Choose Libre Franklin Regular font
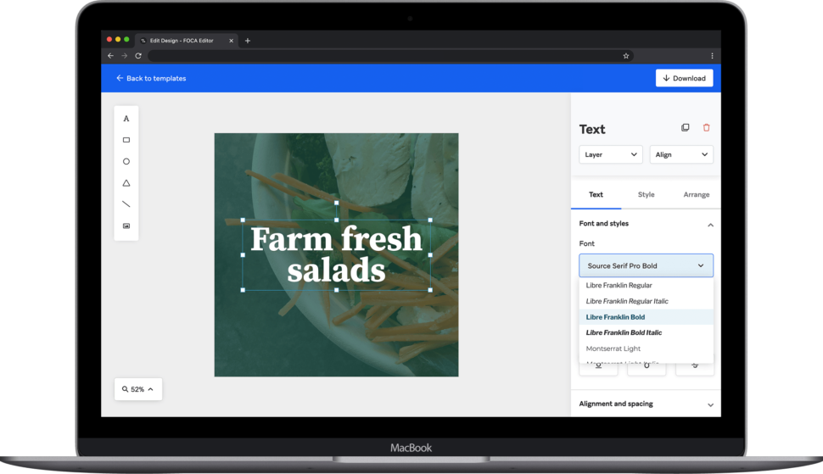This screenshot has height=474, width=823. (647, 285)
